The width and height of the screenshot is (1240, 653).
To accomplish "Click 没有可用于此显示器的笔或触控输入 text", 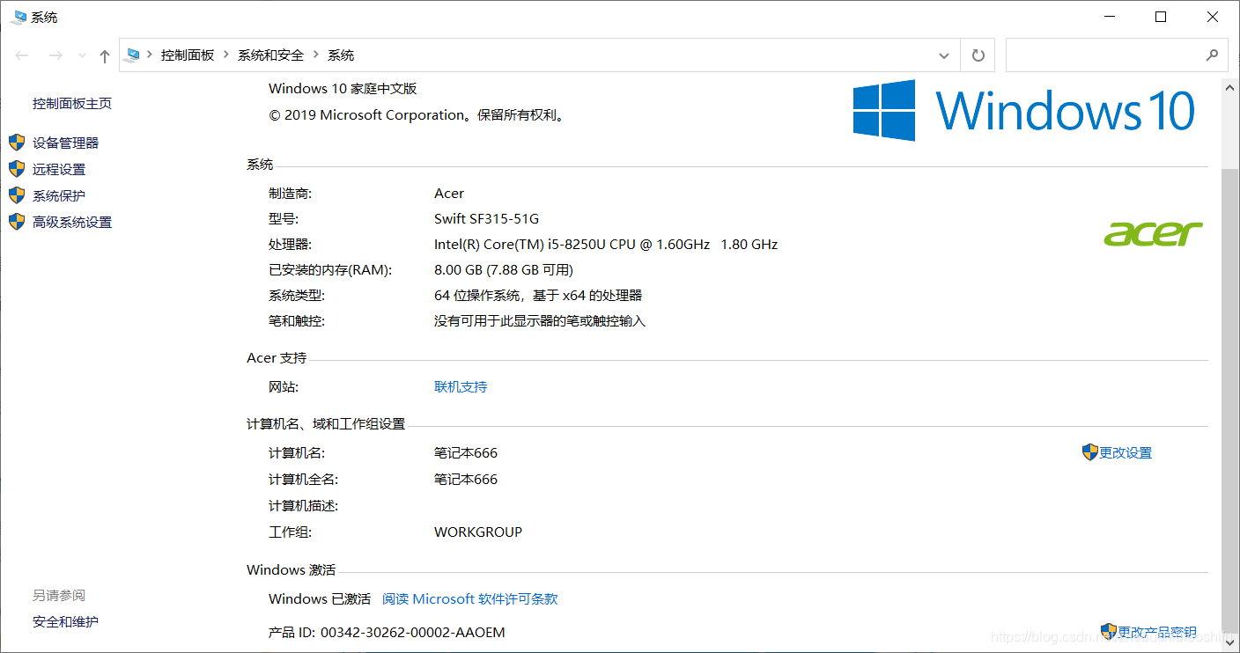I will point(540,320).
